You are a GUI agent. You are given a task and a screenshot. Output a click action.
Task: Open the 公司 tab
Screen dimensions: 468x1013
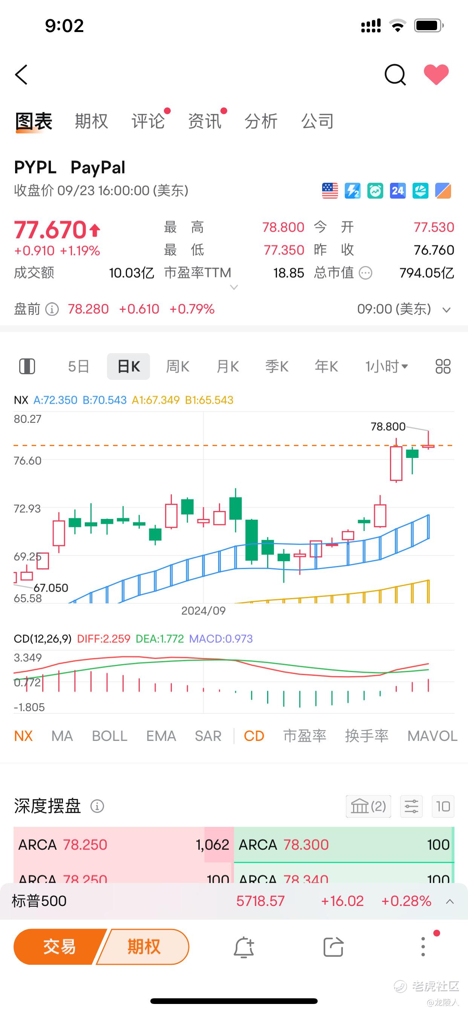tap(318, 121)
